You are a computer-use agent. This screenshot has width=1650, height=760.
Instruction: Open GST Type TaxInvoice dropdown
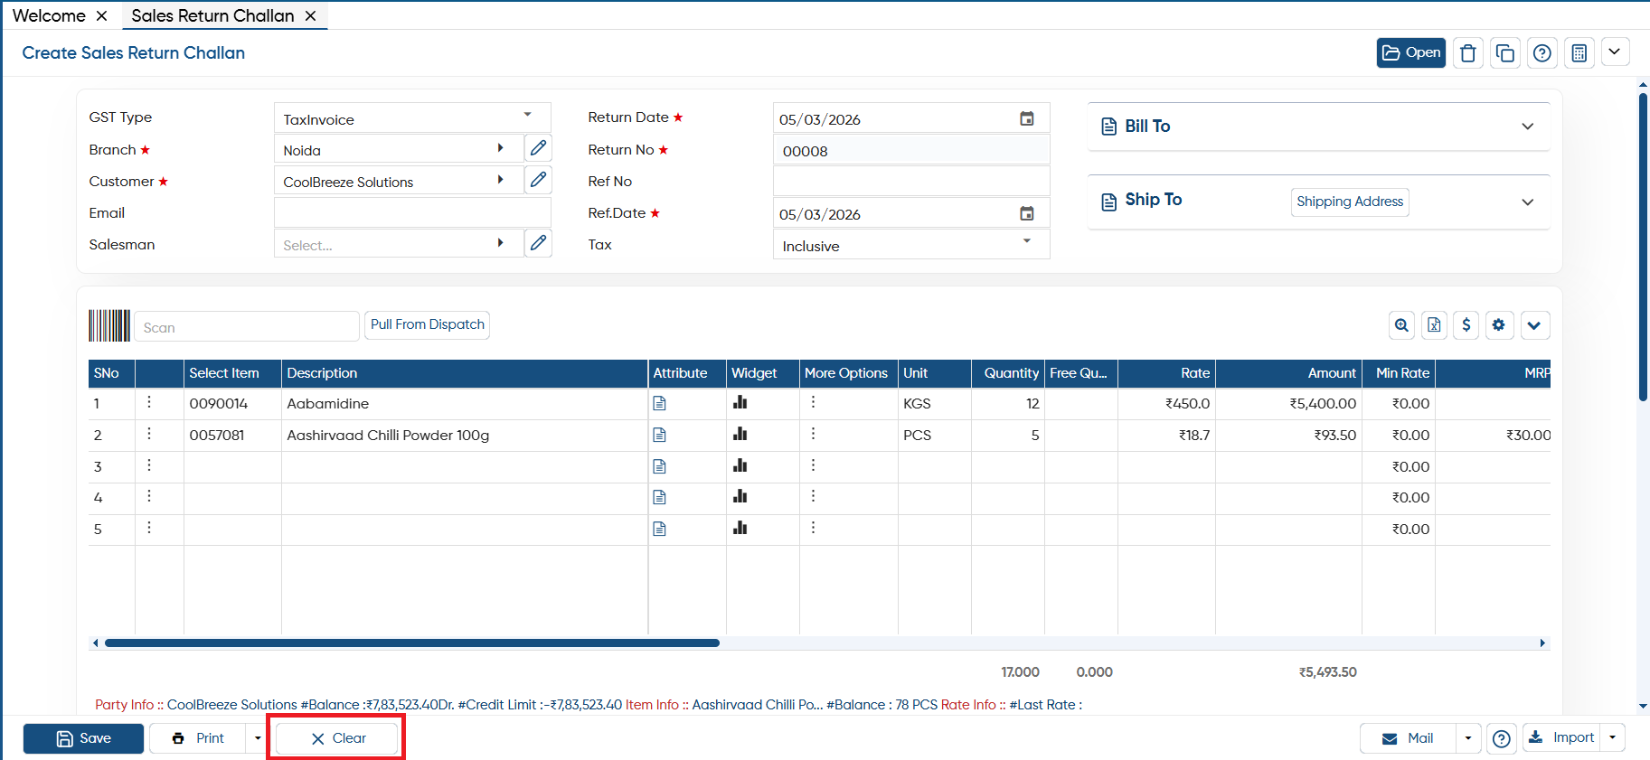[x=412, y=118]
